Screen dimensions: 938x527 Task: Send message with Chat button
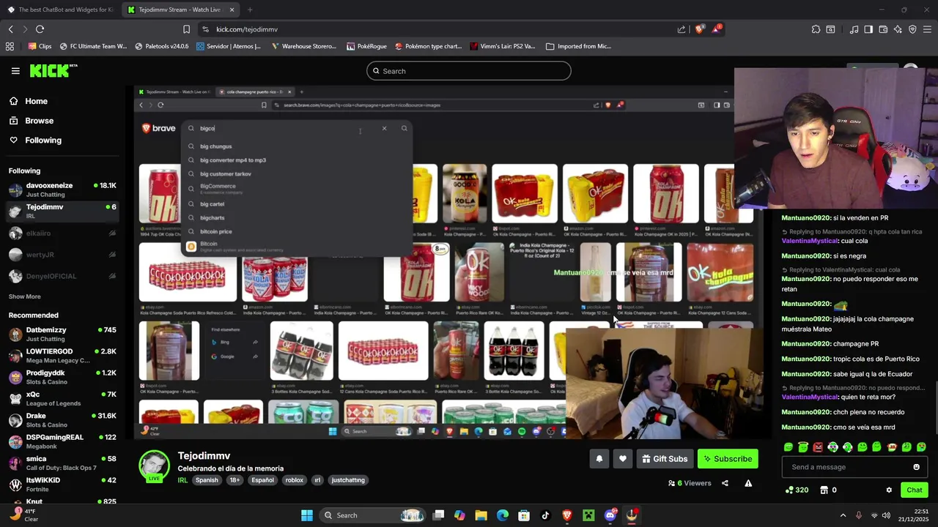[x=915, y=490]
